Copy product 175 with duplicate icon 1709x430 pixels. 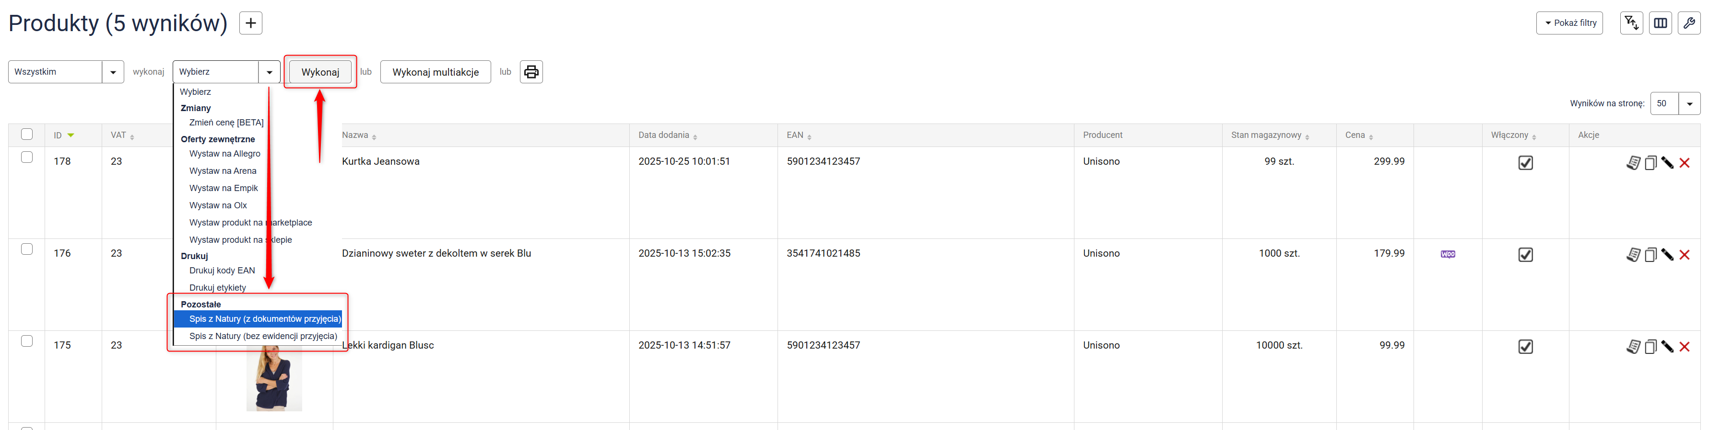[1650, 347]
